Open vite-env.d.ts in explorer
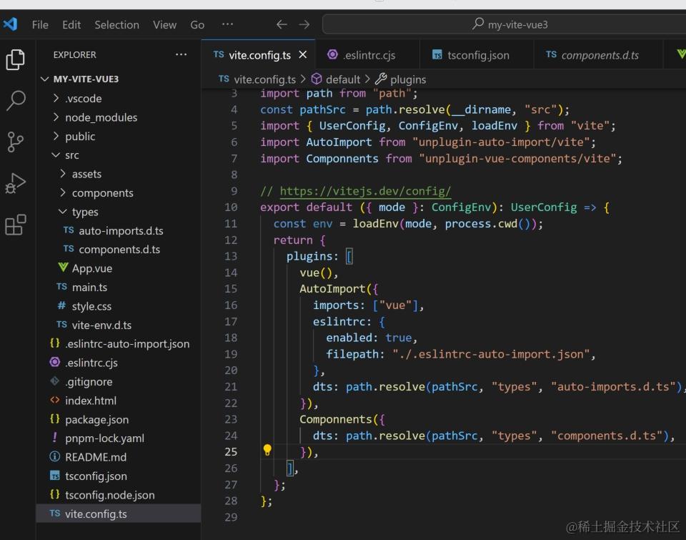 click(x=101, y=325)
